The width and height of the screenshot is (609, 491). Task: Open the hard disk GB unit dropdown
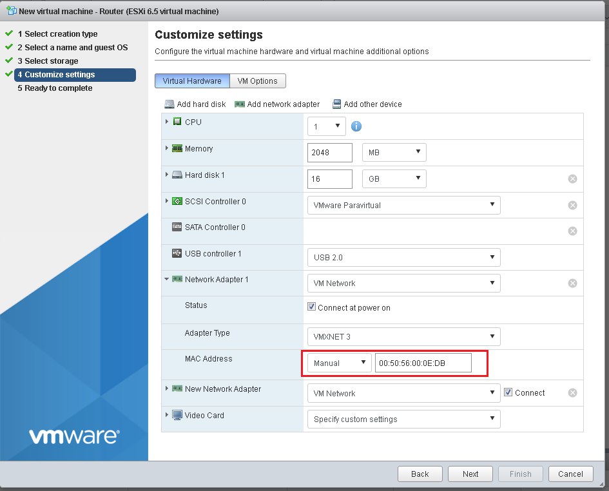(394, 178)
